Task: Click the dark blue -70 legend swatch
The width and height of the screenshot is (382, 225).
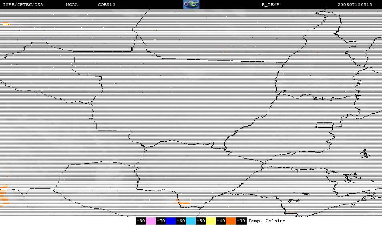Action: 171,221
